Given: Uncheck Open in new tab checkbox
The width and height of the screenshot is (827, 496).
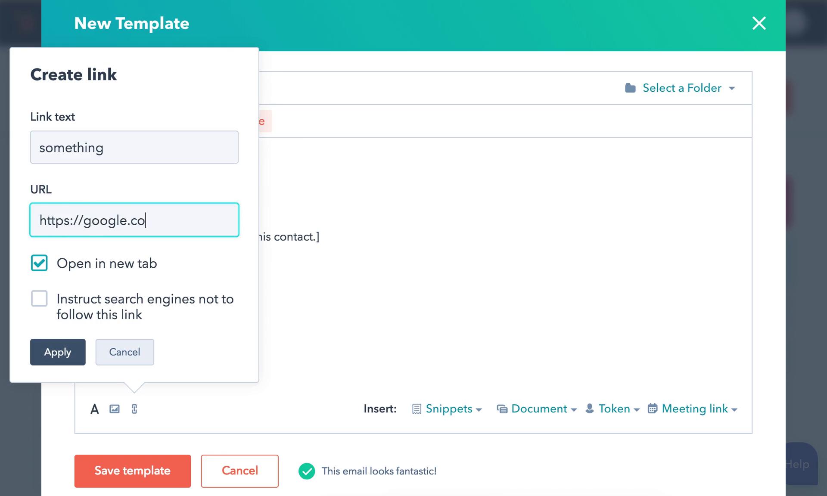Looking at the screenshot, I should (x=39, y=263).
